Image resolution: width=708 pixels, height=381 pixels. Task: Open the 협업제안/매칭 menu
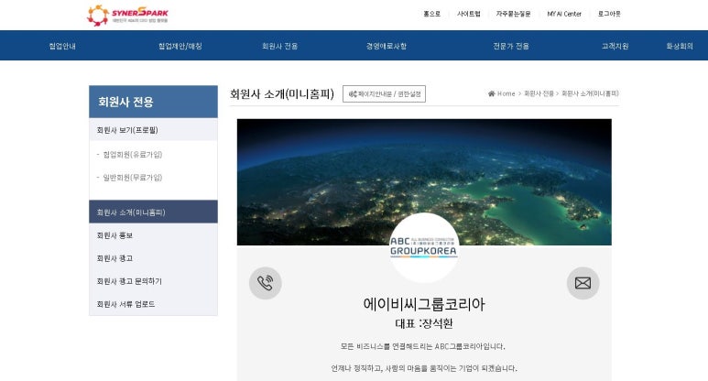180,46
